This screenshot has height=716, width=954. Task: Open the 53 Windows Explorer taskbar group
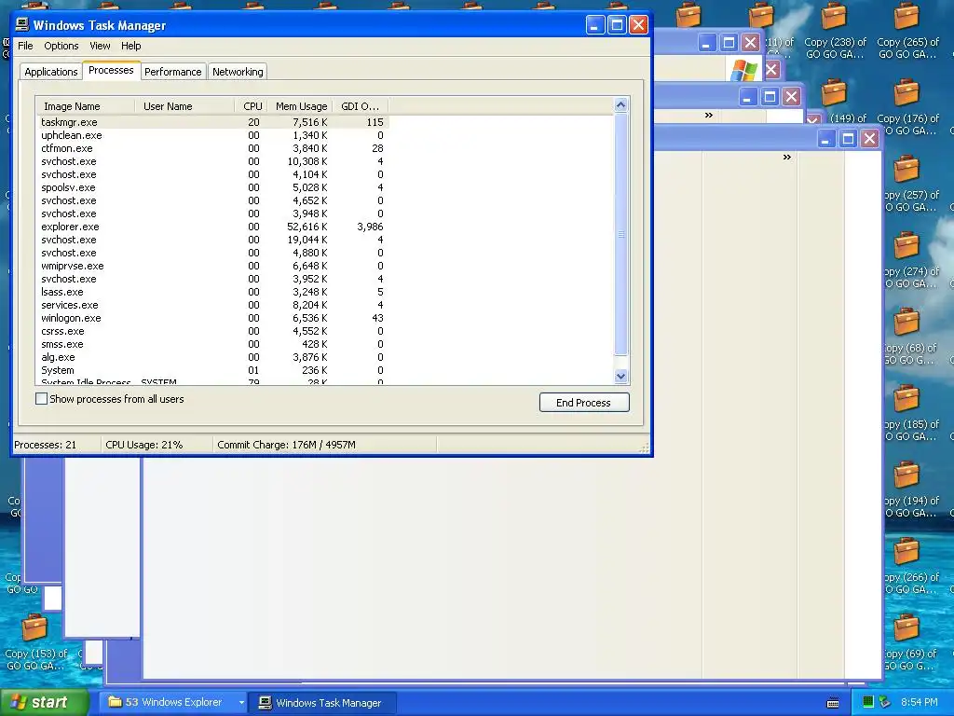tap(167, 702)
